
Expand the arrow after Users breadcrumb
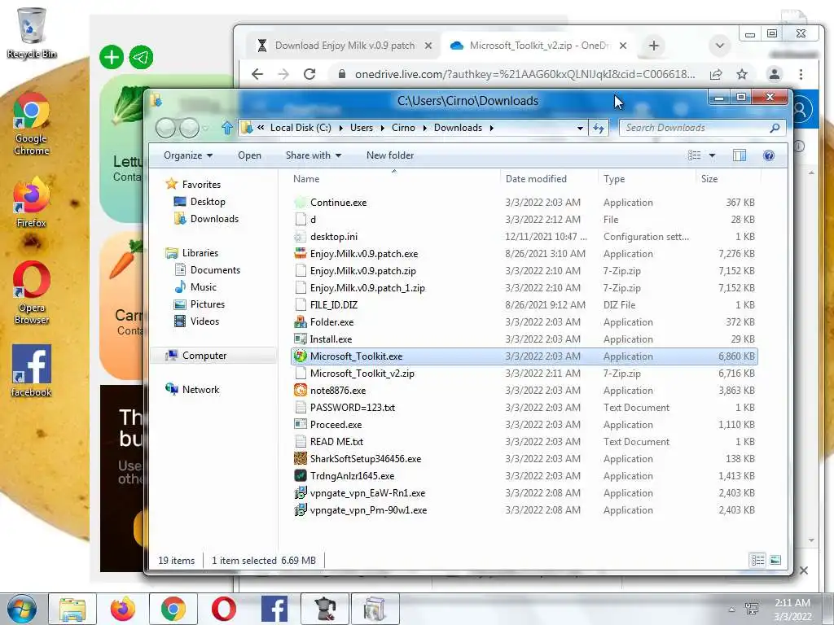[x=383, y=128]
